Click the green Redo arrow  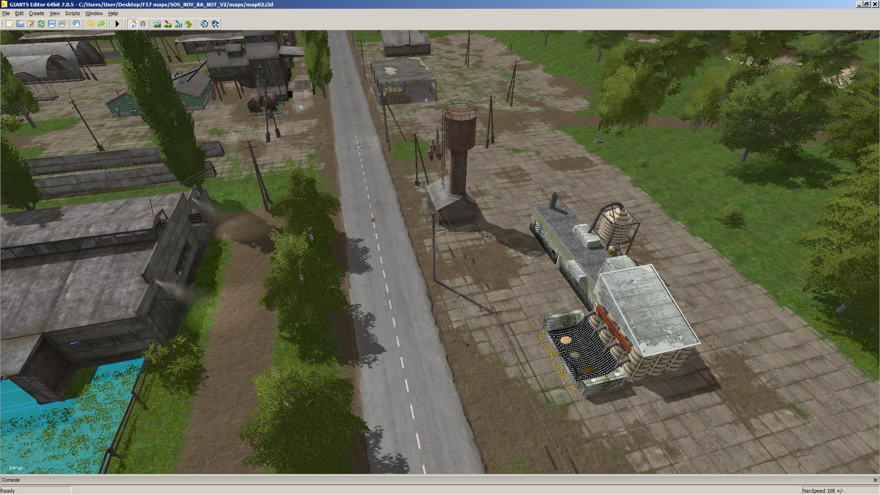[101, 24]
